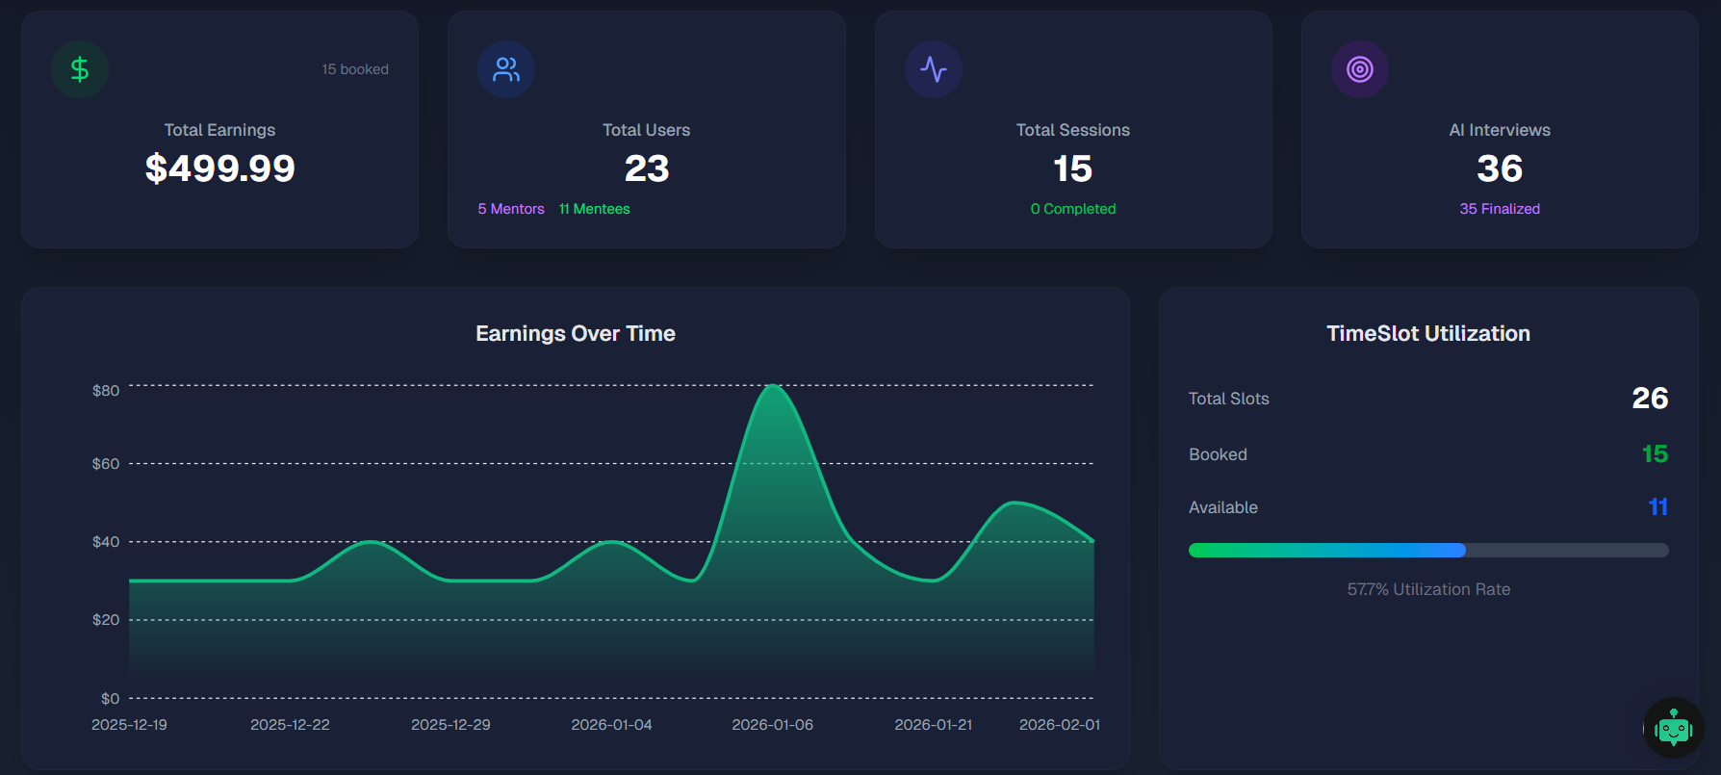This screenshot has width=1721, height=775.
Task: Click the chart peak at 2026-01-06
Action: (x=773, y=386)
